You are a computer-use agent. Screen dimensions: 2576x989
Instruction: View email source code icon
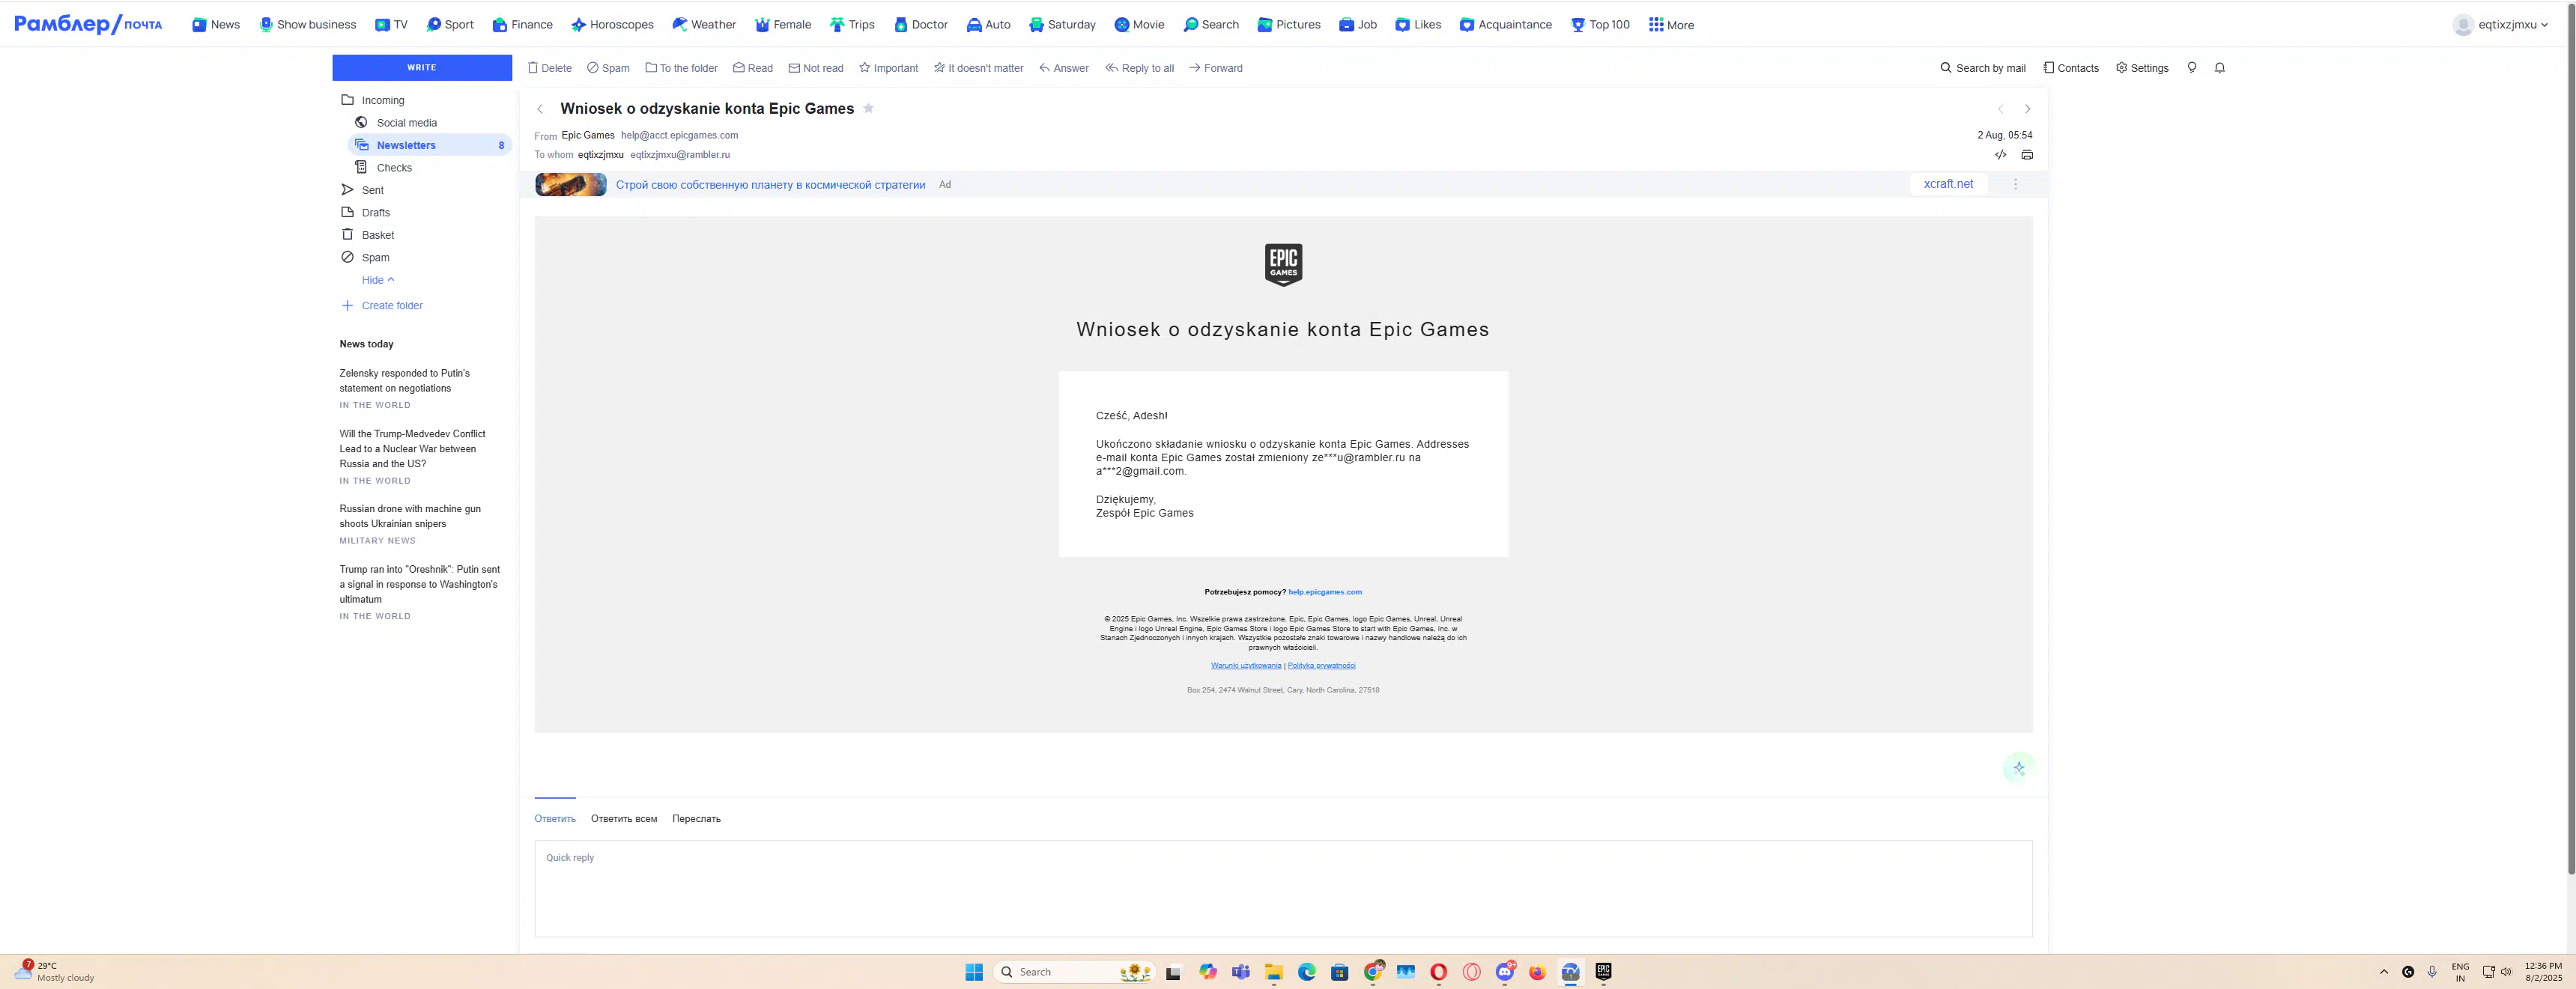[x=2001, y=155]
